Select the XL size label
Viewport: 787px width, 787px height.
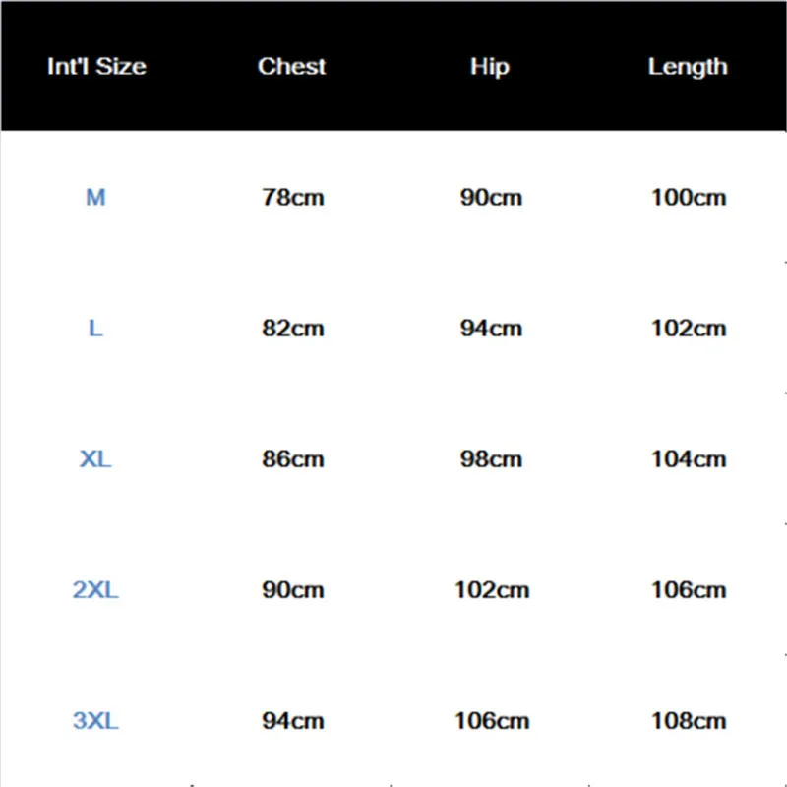pos(95,459)
